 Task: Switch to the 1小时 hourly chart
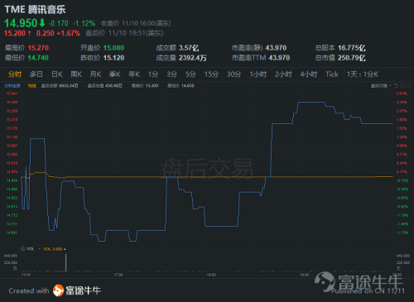click(258, 74)
